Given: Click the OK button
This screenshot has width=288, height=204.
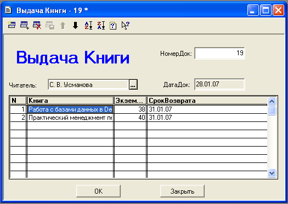Looking at the screenshot, I should (98, 191).
